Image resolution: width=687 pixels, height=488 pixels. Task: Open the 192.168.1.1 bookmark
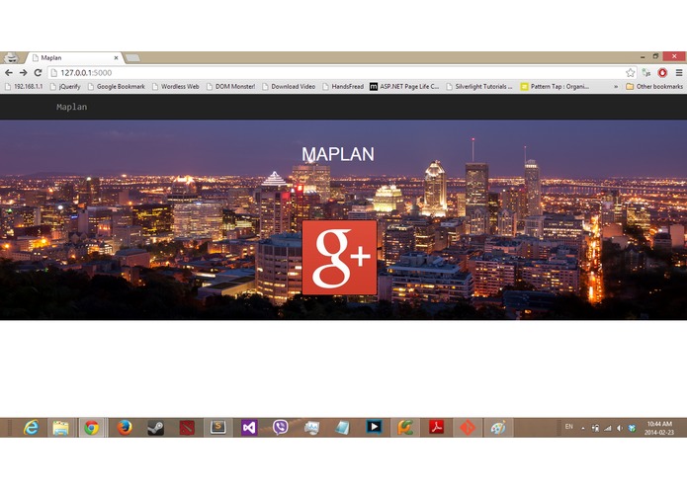click(24, 87)
